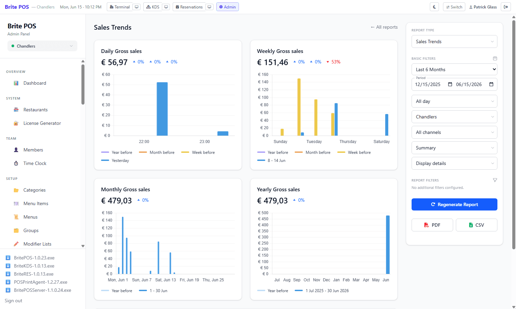Click the start date 12/15/2025 field
The height and width of the screenshot is (309, 516).
tap(428, 84)
